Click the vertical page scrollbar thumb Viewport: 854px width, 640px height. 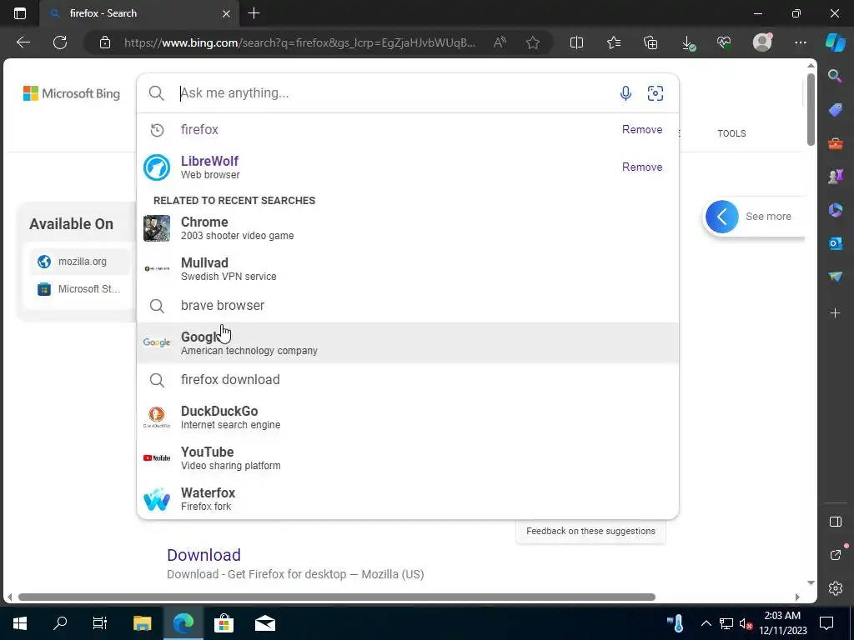click(811, 109)
